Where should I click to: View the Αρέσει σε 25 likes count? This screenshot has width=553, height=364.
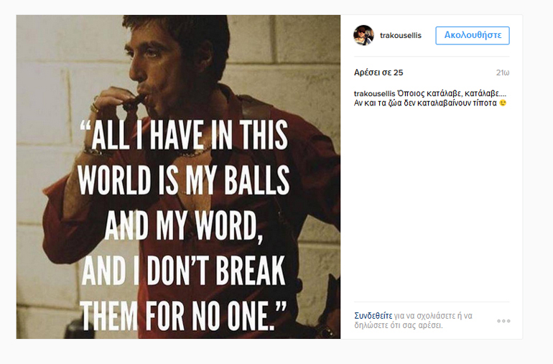pos(378,73)
